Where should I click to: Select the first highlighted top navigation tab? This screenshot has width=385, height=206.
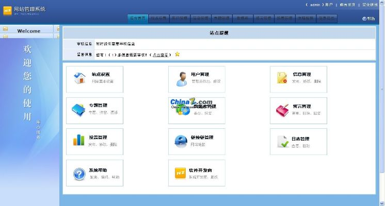[138, 18]
